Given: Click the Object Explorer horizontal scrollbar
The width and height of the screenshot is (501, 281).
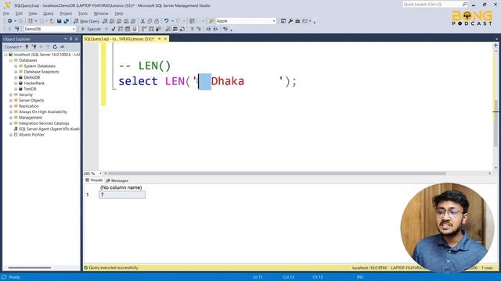Looking at the screenshot, I should [x=30, y=268].
